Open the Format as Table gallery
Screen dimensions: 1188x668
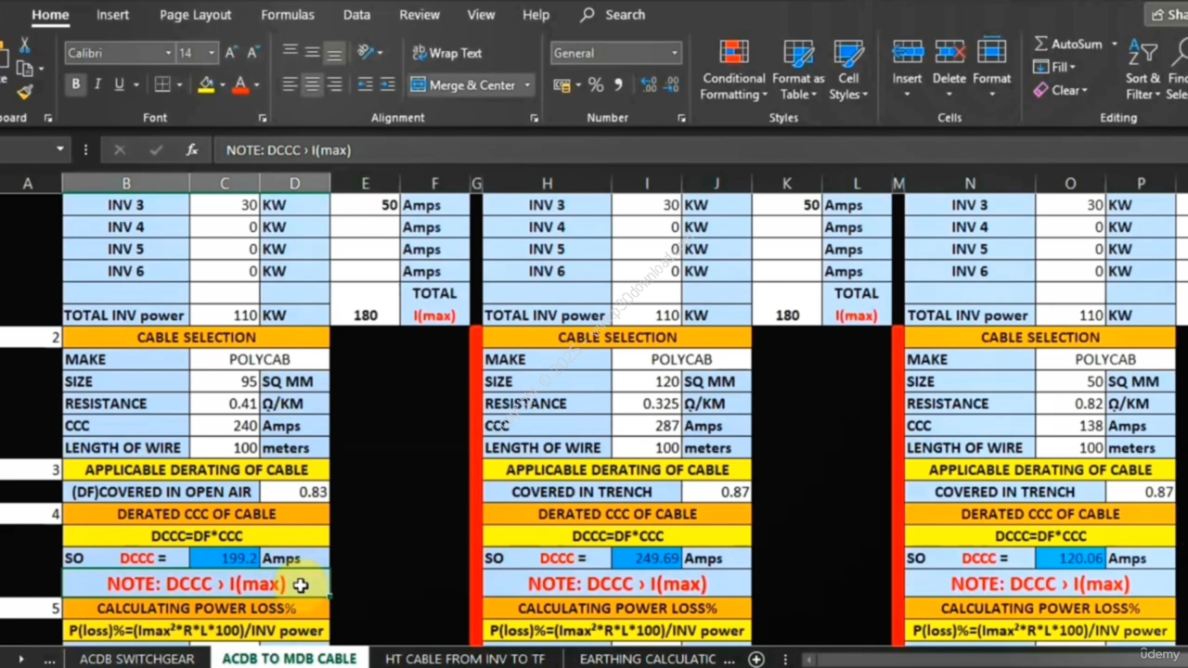[x=798, y=70]
